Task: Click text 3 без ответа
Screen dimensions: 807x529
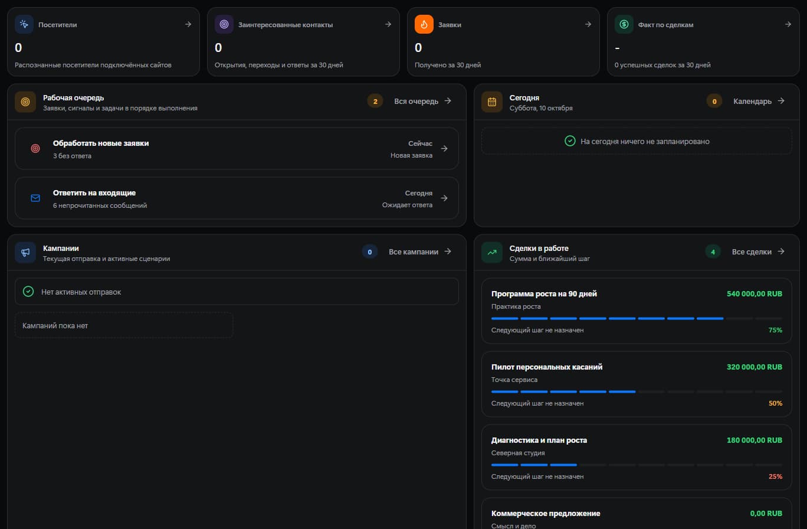Action: tap(72, 156)
